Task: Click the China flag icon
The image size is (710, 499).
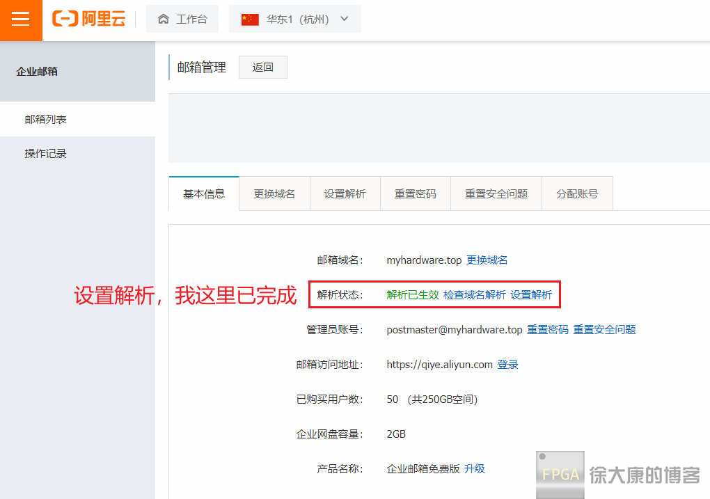Action: pos(250,19)
